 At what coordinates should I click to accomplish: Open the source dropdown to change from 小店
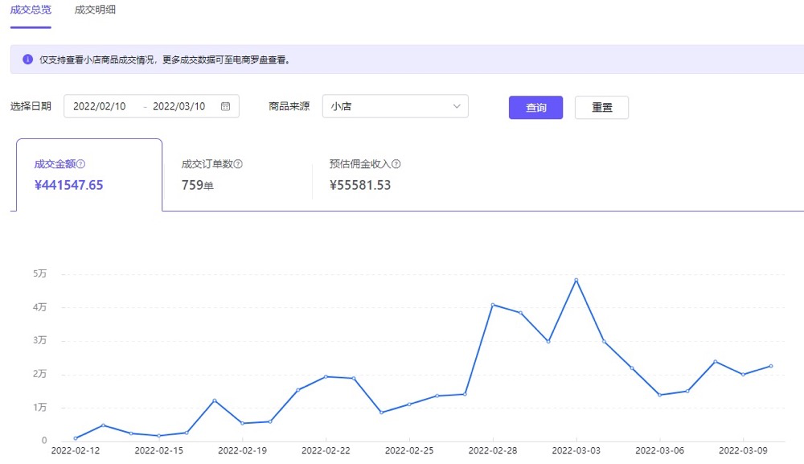pyautogui.click(x=394, y=105)
